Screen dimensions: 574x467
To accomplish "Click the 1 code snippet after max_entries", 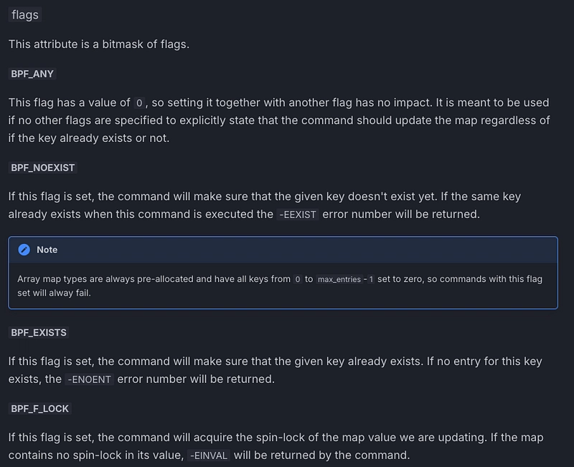I will (371, 280).
